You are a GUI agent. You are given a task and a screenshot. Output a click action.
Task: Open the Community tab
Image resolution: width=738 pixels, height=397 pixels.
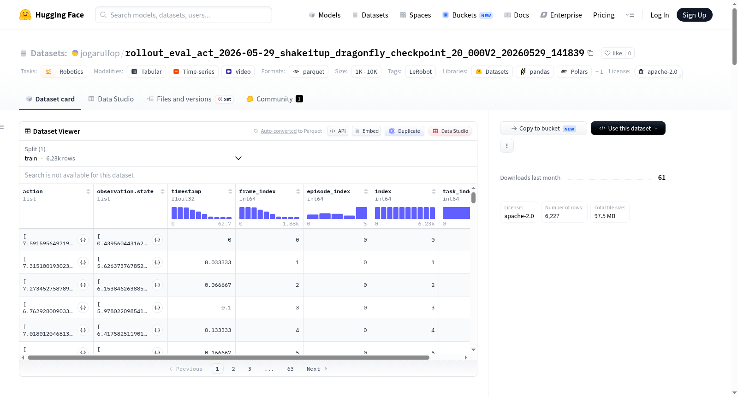click(x=274, y=99)
